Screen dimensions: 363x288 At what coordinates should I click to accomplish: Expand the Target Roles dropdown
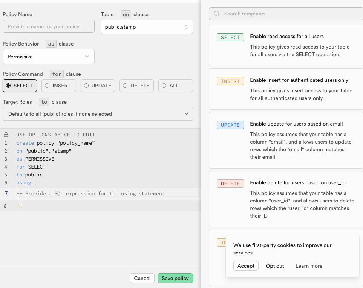98,114
